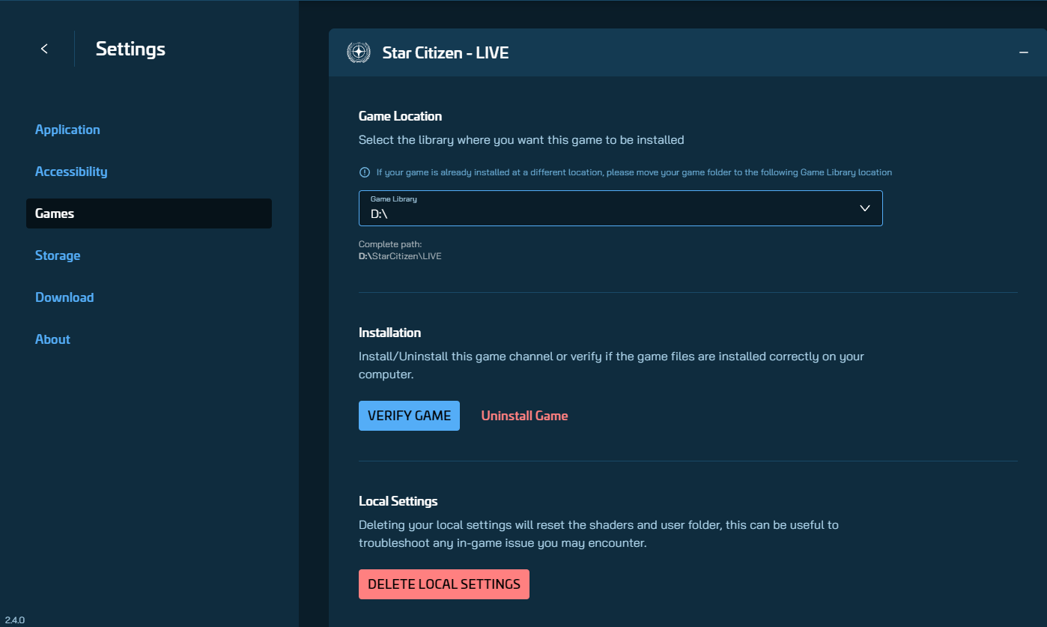Go back using the Settings back arrow
1047x627 pixels.
(44, 49)
